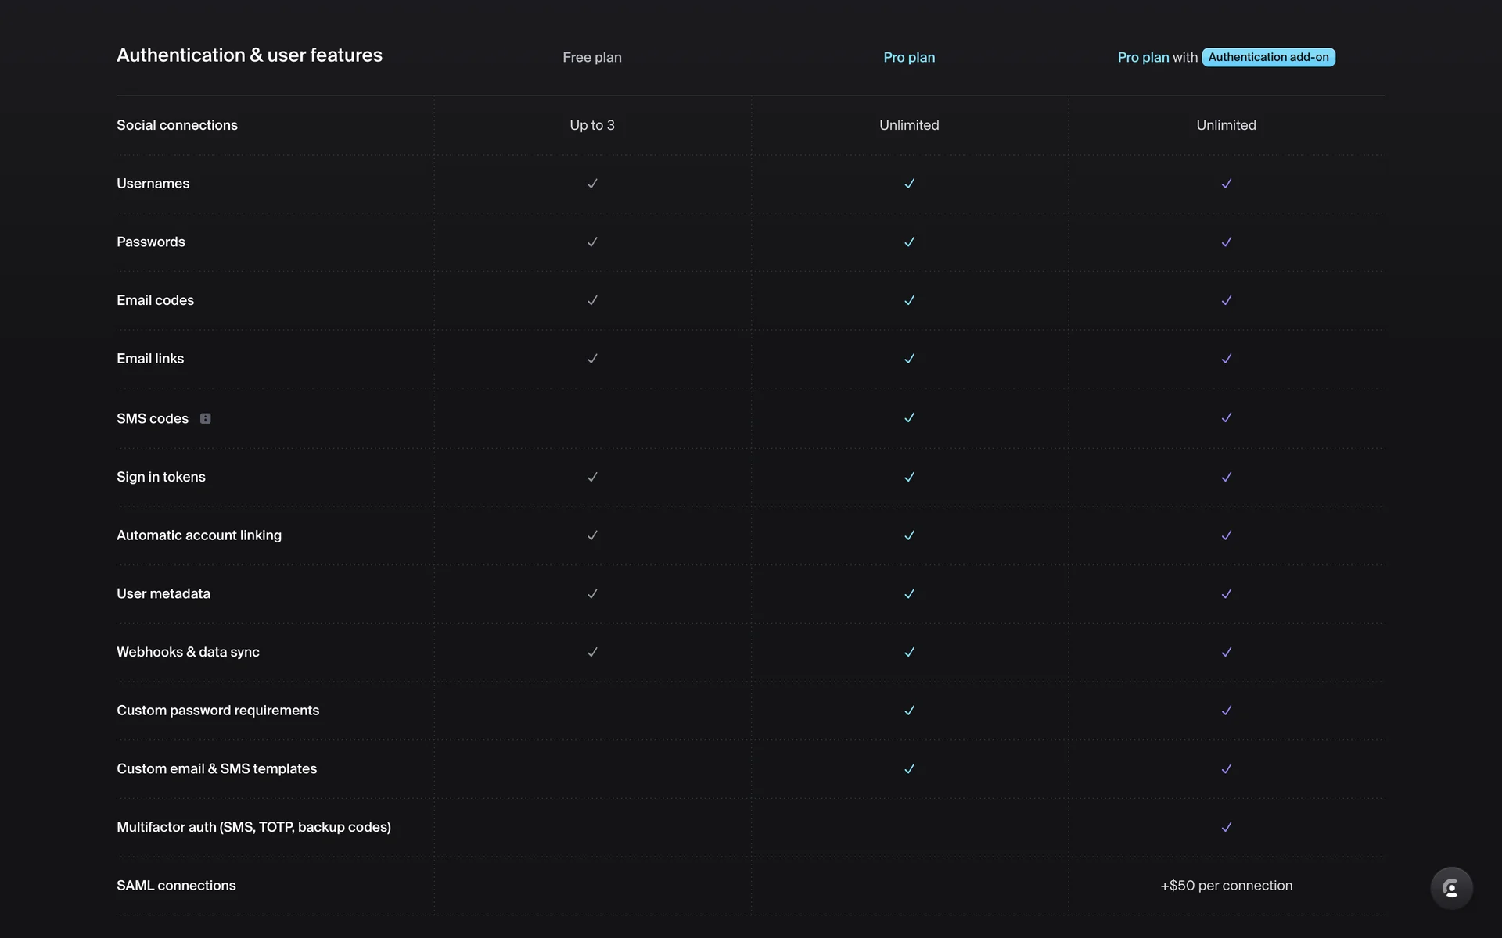Click the Free plan column header
The height and width of the screenshot is (938, 1502).
(x=592, y=57)
